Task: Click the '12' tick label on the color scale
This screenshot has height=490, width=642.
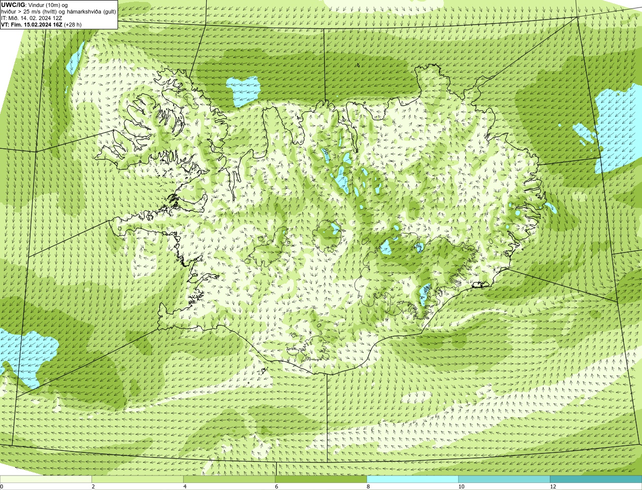Action: (x=553, y=486)
